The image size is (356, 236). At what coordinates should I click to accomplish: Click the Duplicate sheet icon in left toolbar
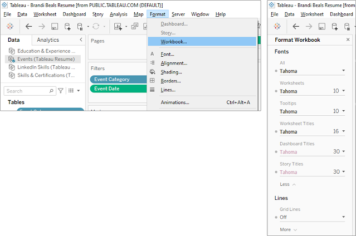pyautogui.click(x=135, y=26)
